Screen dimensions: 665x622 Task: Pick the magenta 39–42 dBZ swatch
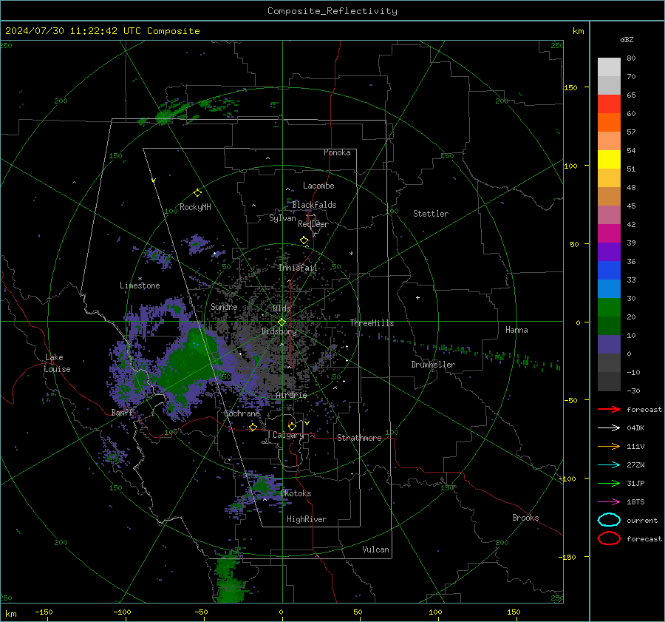pyautogui.click(x=609, y=234)
